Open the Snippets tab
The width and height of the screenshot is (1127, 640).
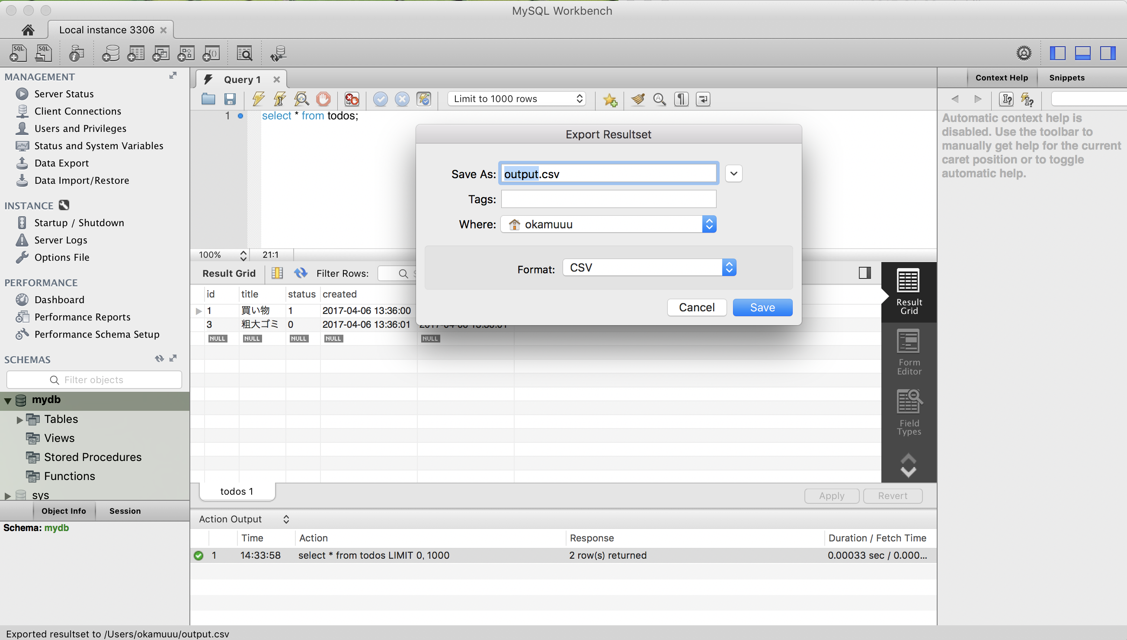pyautogui.click(x=1067, y=78)
